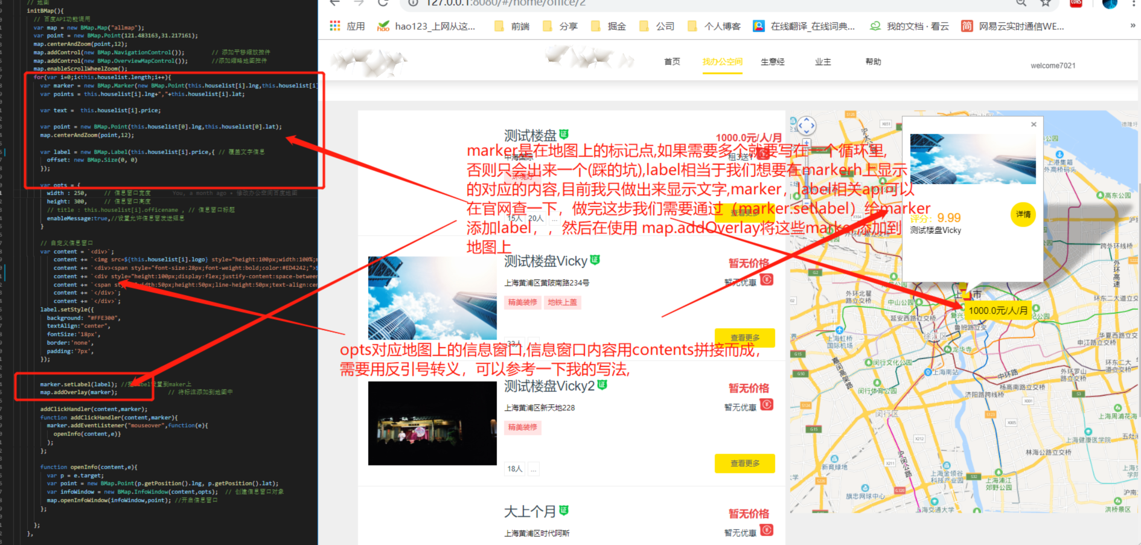Image resolution: width=1141 pixels, height=545 pixels.
Task: Open the 测试楼盘Vicky listing title
Action: pyautogui.click(x=546, y=261)
